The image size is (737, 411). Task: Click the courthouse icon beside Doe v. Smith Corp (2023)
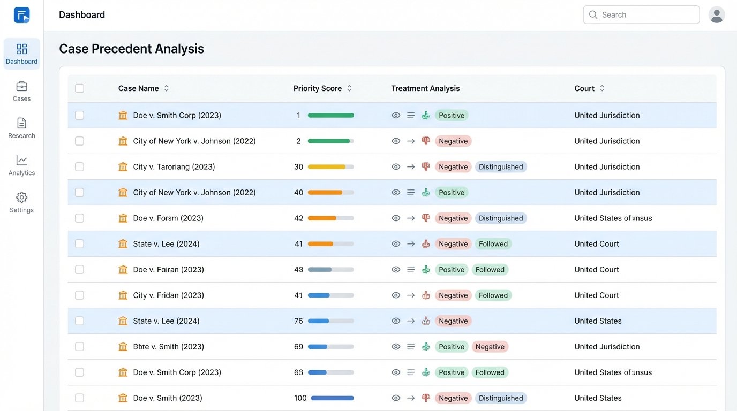coord(122,115)
